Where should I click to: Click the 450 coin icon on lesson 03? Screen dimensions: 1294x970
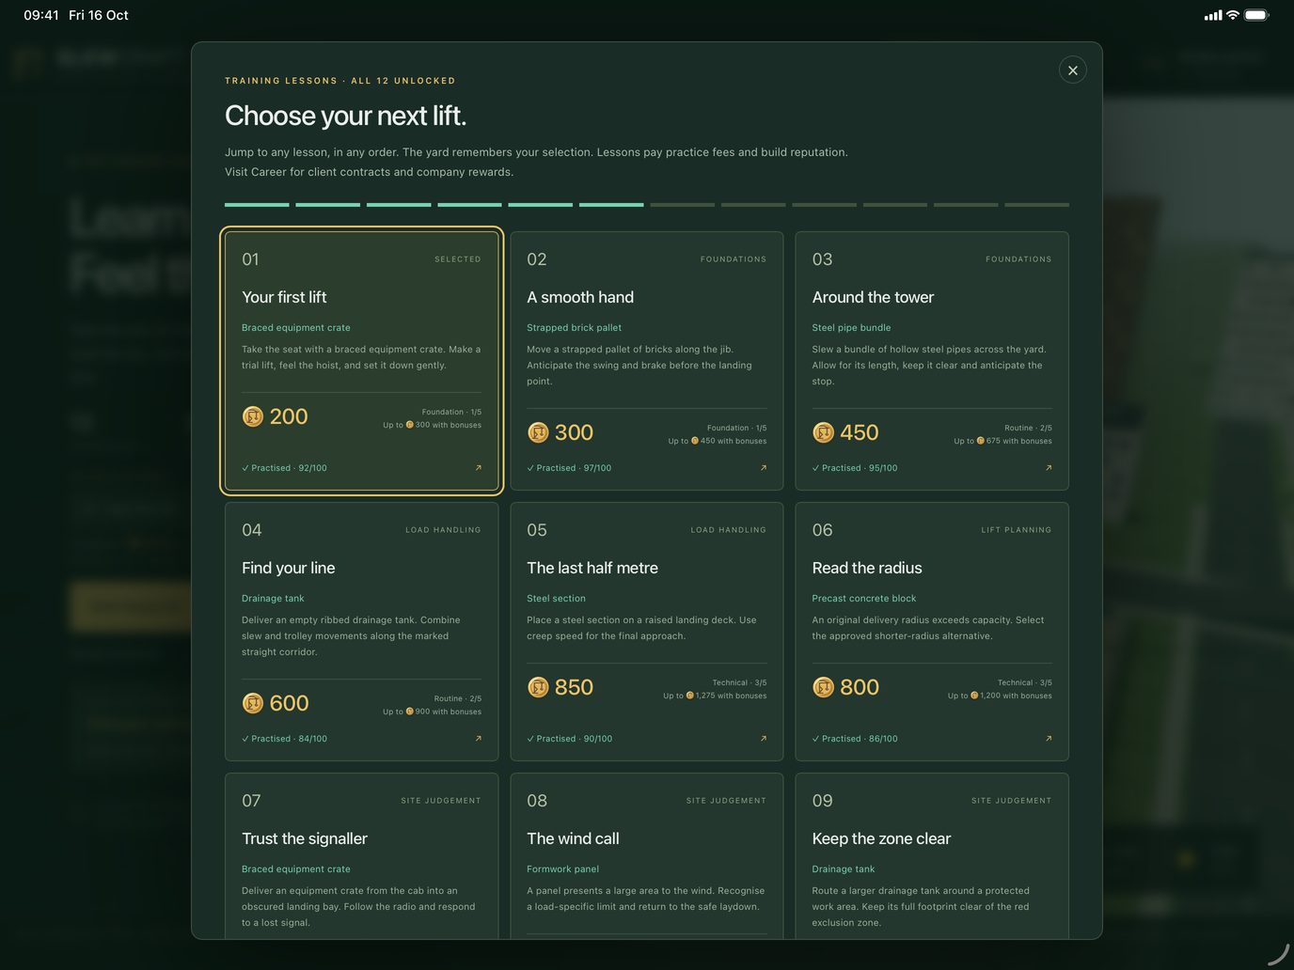823,432
